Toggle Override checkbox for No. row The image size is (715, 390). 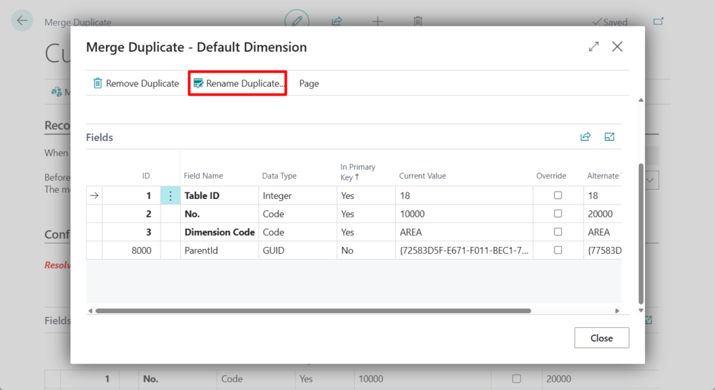pos(558,214)
